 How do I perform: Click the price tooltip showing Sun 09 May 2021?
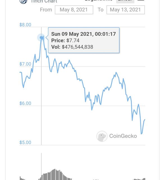point(84,40)
